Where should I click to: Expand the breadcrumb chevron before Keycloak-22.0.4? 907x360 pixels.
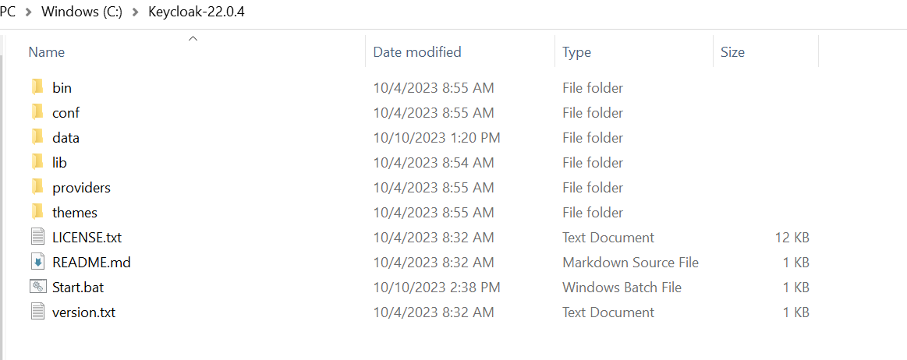pos(136,13)
